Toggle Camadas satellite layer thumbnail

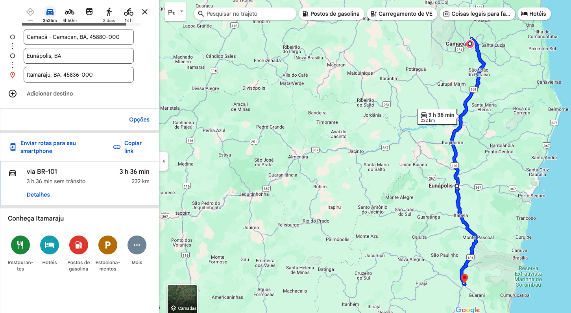[x=183, y=298]
